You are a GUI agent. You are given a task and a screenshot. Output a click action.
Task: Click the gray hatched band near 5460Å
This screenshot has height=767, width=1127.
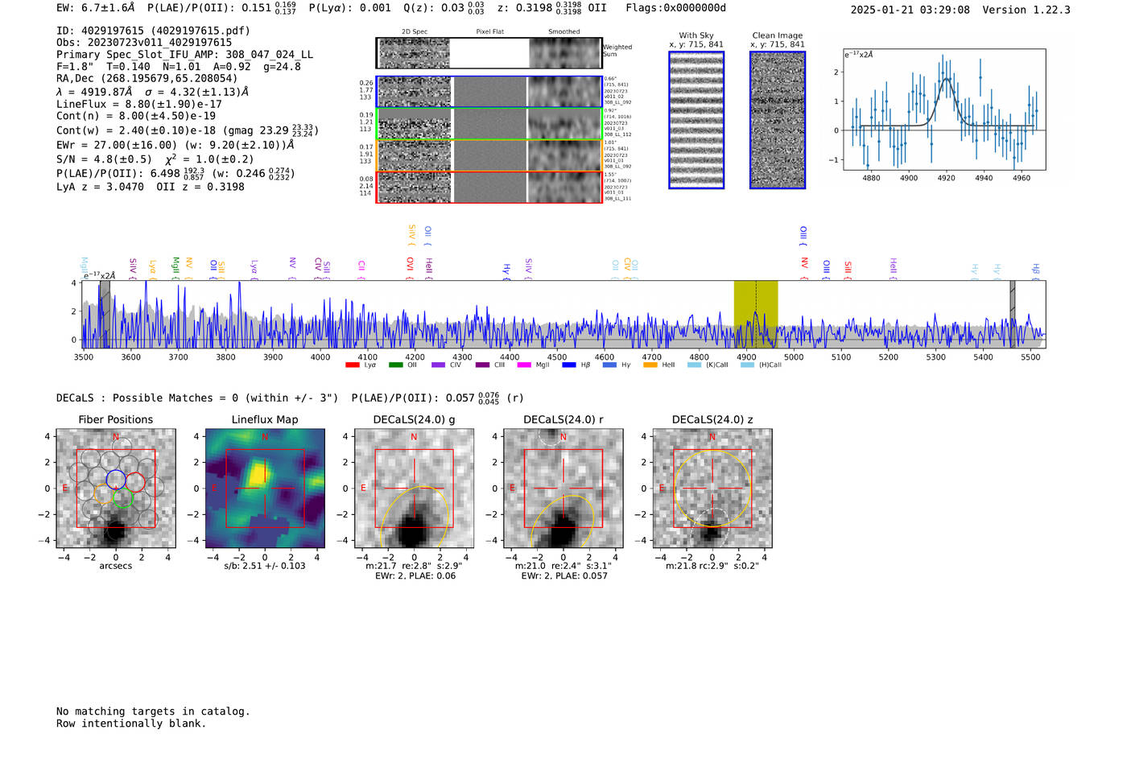coord(1013,314)
